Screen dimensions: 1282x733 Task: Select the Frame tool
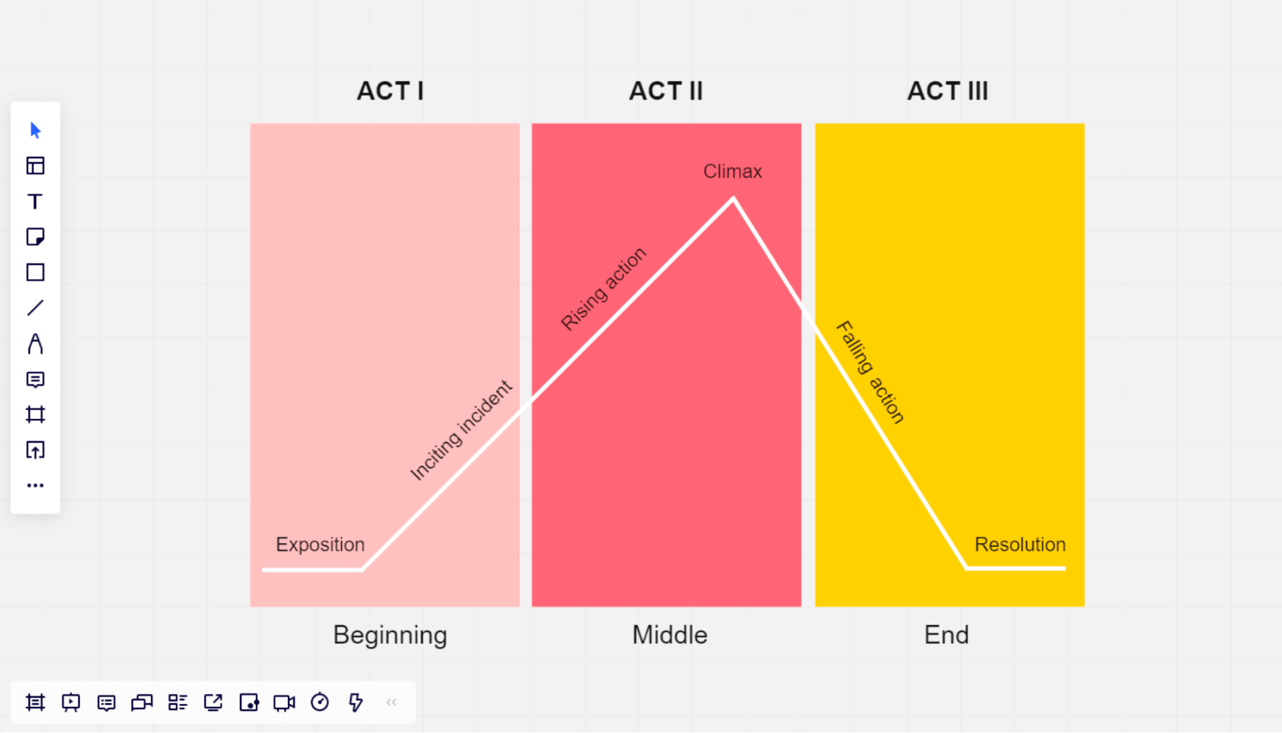[x=35, y=414]
